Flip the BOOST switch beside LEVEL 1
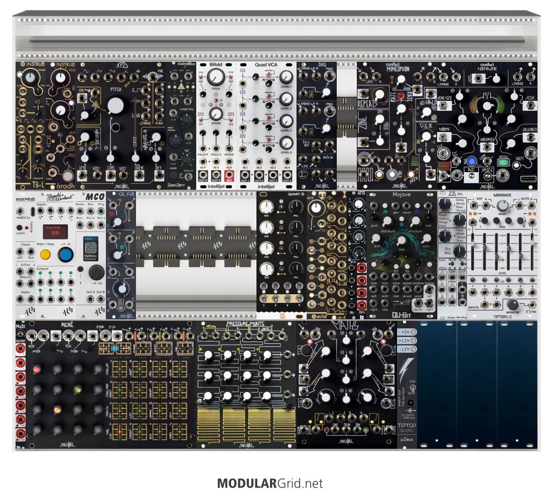This screenshot has height=494, width=541. (x=269, y=73)
